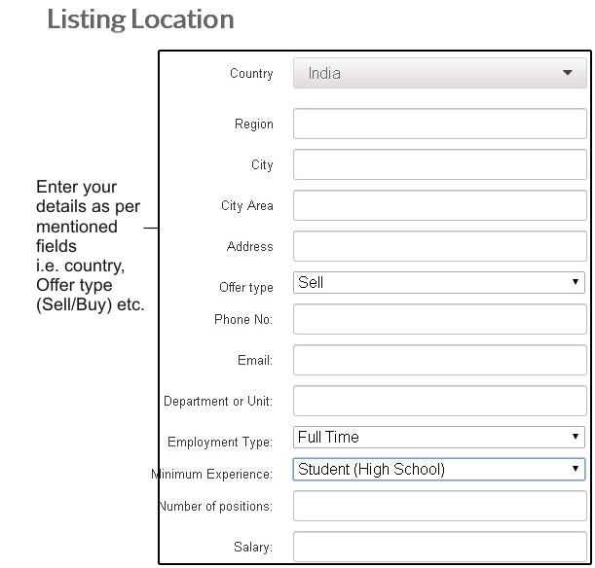This screenshot has height=568, width=595.
Task: Focus the Number of positions field
Action: [439, 506]
